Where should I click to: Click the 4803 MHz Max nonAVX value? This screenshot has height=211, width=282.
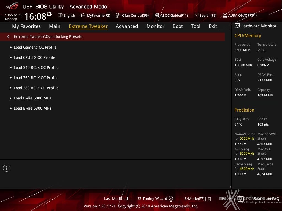(265, 144)
